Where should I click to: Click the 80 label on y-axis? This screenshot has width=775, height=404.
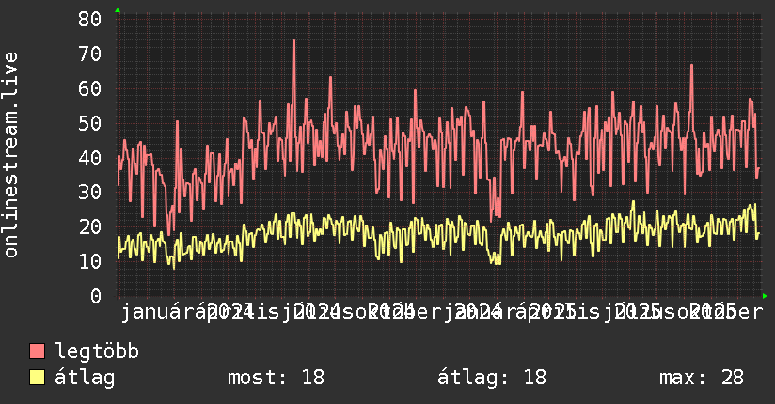[89, 20]
